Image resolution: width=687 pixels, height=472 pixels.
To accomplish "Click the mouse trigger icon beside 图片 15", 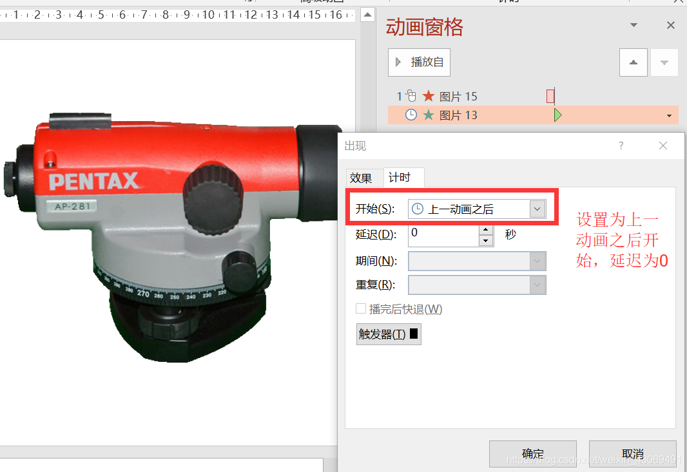I will click(x=411, y=95).
